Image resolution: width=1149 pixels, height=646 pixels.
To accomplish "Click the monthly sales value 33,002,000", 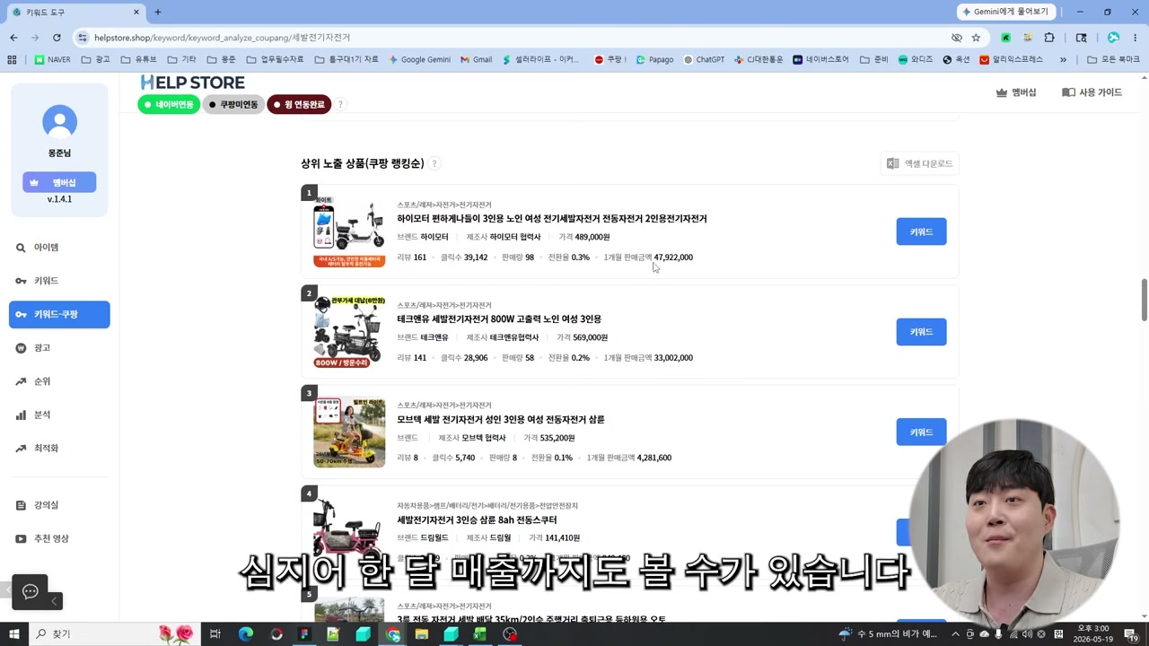I will pos(673,358).
